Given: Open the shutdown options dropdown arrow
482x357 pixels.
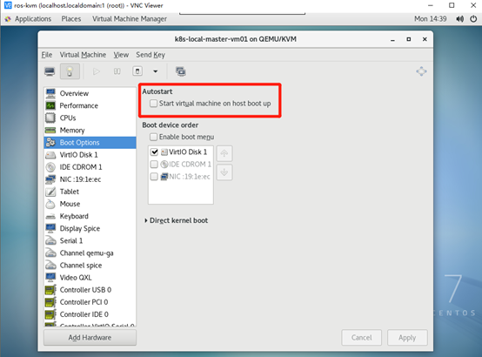Looking at the screenshot, I should [156, 71].
